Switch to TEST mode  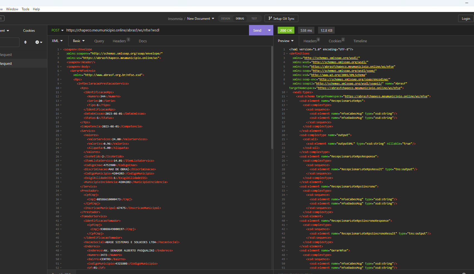254,19
